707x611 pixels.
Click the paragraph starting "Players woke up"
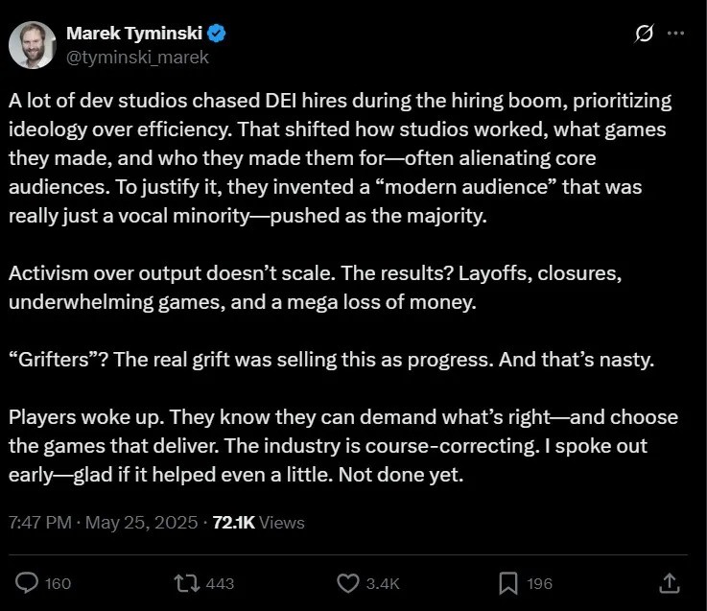click(342, 446)
